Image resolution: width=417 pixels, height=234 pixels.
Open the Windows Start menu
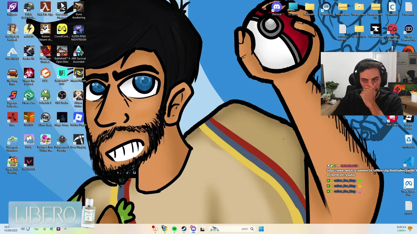pyautogui.click(x=261, y=229)
